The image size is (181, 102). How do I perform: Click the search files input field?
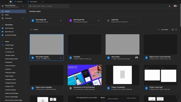pos(49,6)
